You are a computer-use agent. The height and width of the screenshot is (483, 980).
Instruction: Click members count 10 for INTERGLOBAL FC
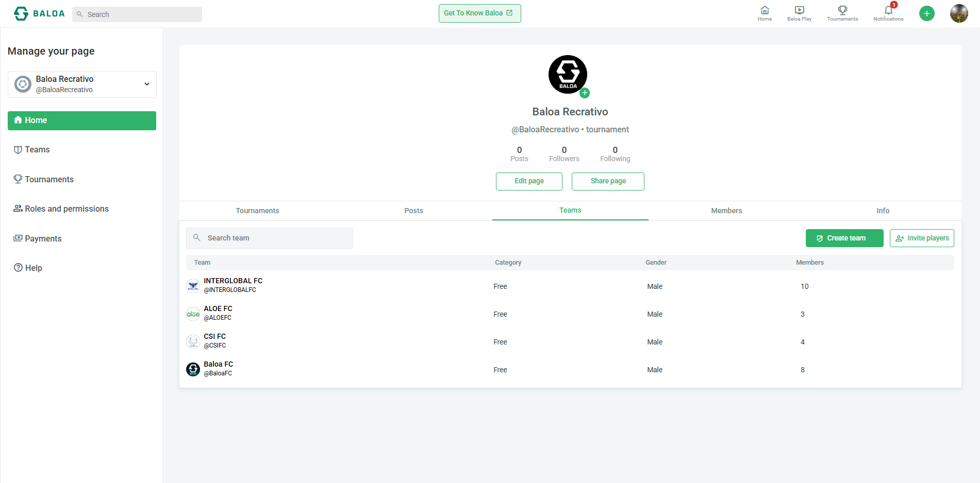click(804, 286)
